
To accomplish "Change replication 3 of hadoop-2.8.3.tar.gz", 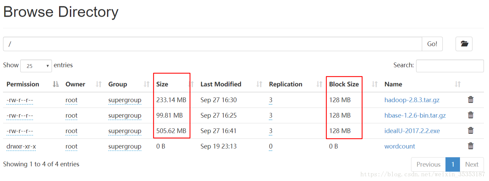I will tap(271, 100).
